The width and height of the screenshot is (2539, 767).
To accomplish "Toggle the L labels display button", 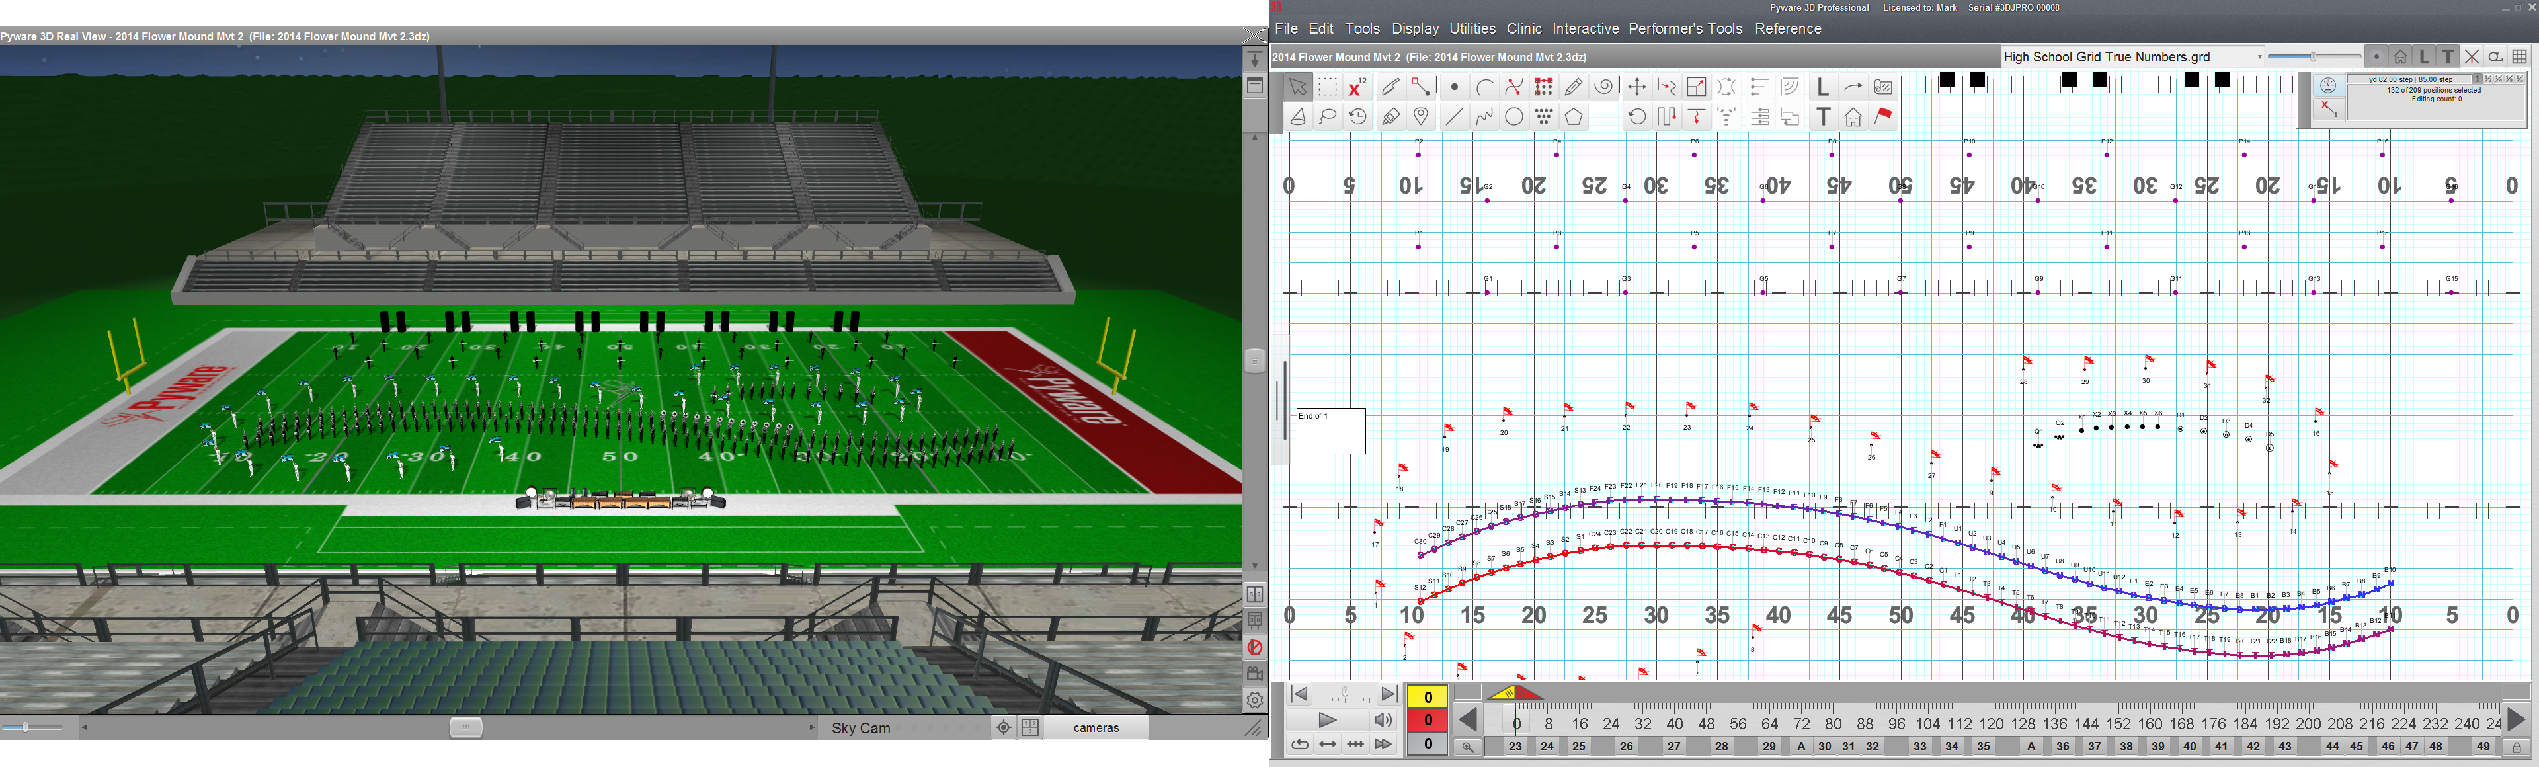I will click(x=2425, y=57).
